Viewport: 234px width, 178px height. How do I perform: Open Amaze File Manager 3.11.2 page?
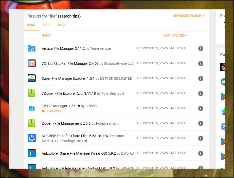[x=63, y=48]
